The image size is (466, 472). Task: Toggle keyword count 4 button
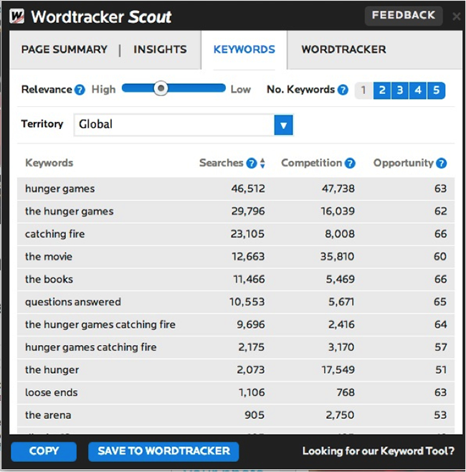click(x=418, y=90)
